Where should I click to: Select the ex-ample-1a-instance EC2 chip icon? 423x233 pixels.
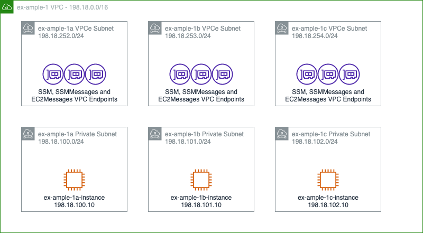click(74, 180)
